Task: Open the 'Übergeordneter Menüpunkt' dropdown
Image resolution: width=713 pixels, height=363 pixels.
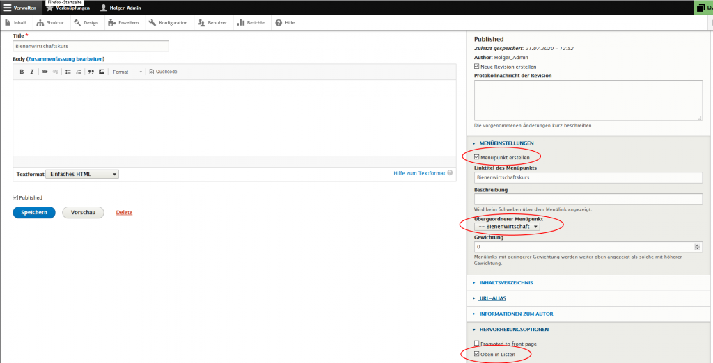Action: 507,227
